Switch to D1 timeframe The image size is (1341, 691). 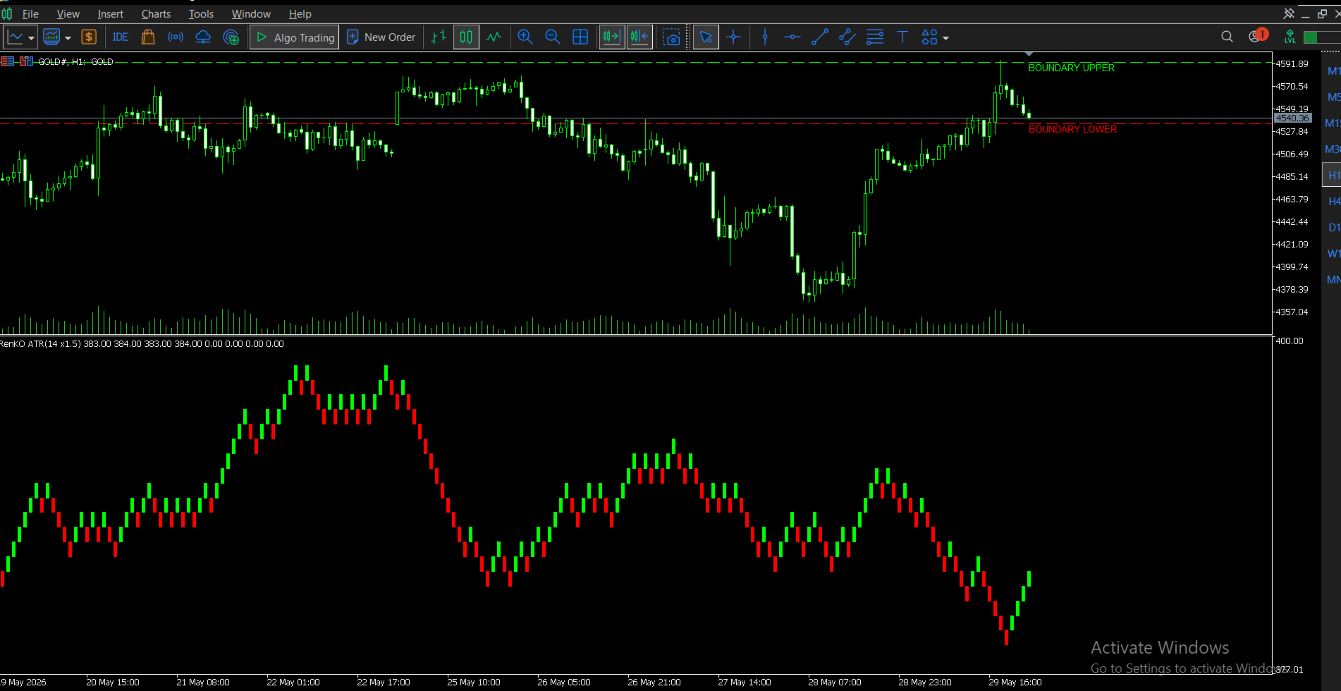(x=1334, y=228)
